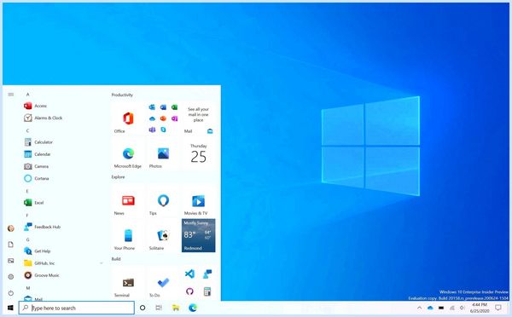
Task: Open the To Do tile
Action: 163,283
